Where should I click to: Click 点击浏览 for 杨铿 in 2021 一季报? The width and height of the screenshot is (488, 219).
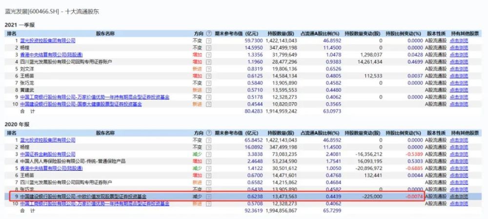pos(459,48)
